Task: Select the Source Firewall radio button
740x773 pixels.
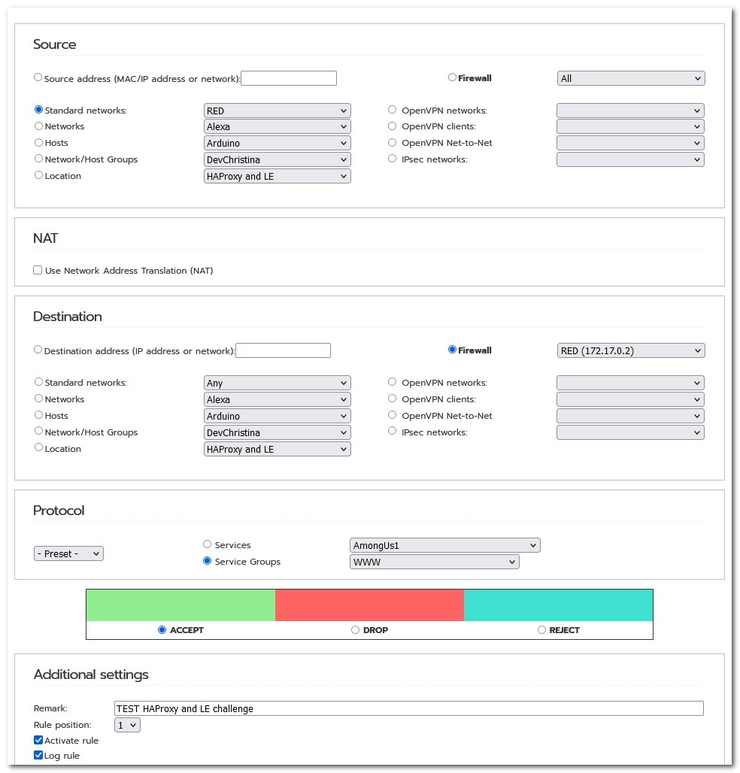Action: point(452,77)
